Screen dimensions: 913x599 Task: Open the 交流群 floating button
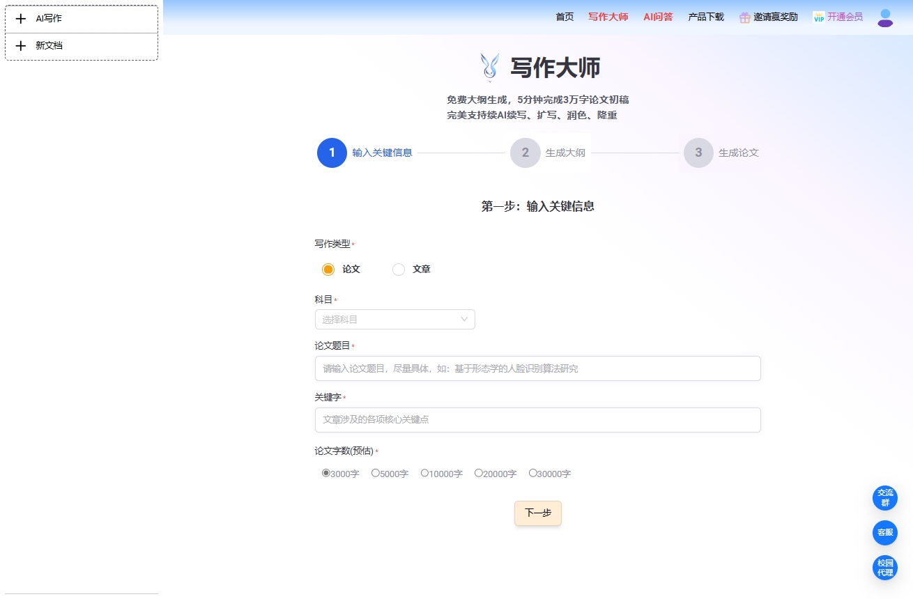[x=885, y=498]
